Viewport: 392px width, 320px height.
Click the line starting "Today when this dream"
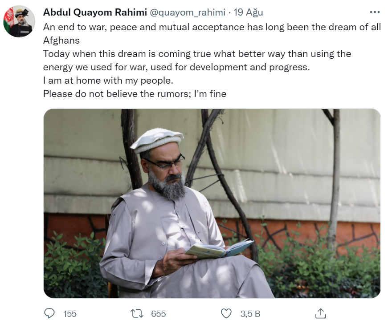coord(197,54)
